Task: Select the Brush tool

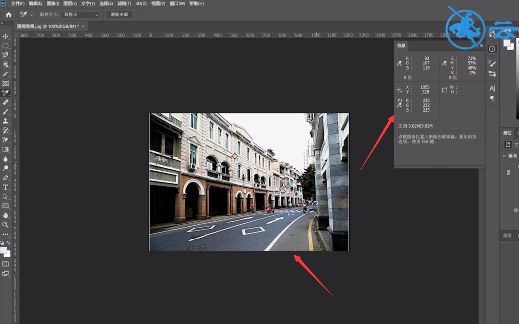Action: click(5, 112)
